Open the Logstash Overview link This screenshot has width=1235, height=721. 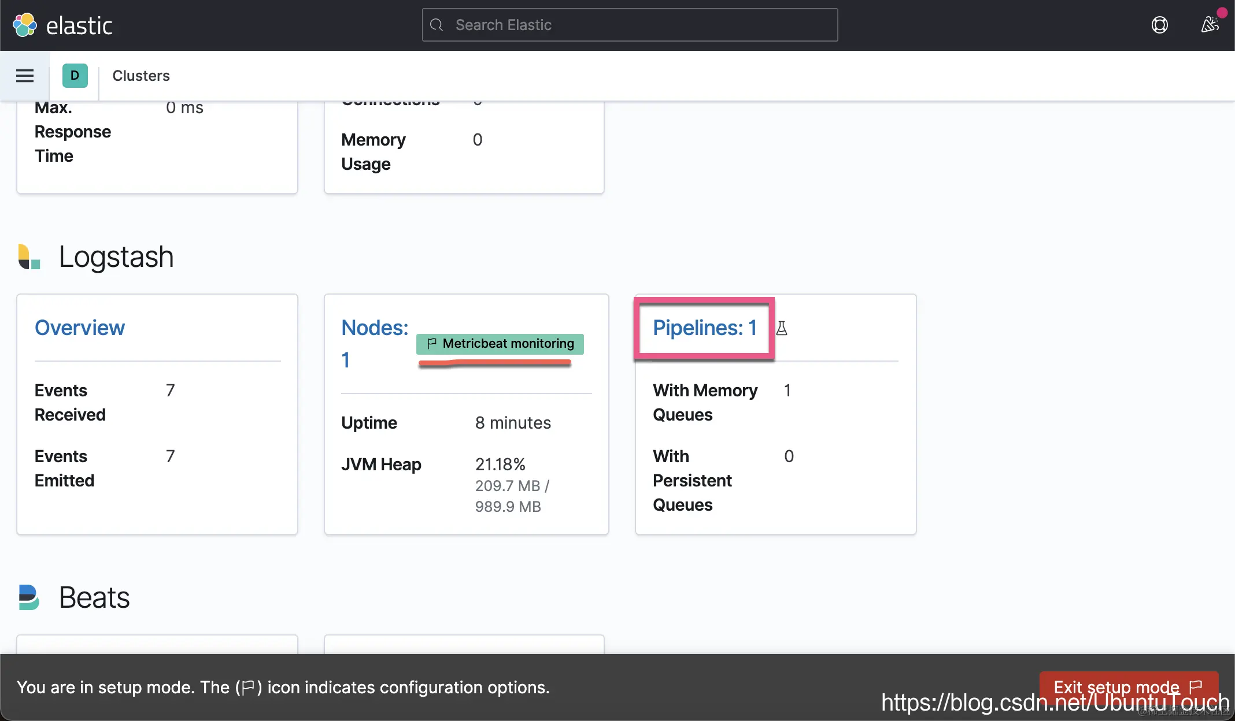point(80,328)
